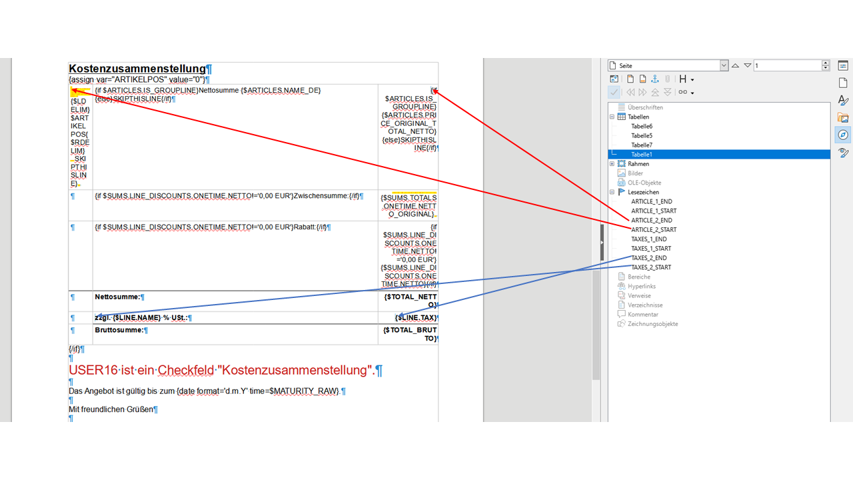This screenshot has height=480, width=853.
Task: Collapse the Tabellen tree node
Action: [x=612, y=117]
